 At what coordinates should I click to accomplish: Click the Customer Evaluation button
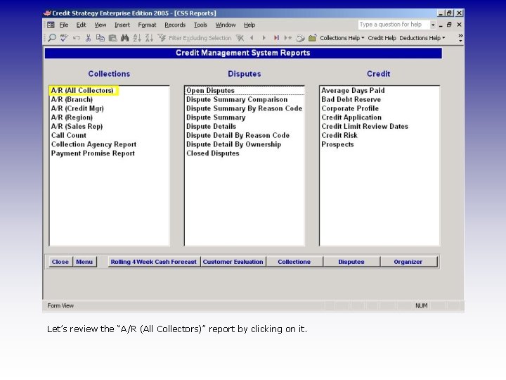pos(233,262)
